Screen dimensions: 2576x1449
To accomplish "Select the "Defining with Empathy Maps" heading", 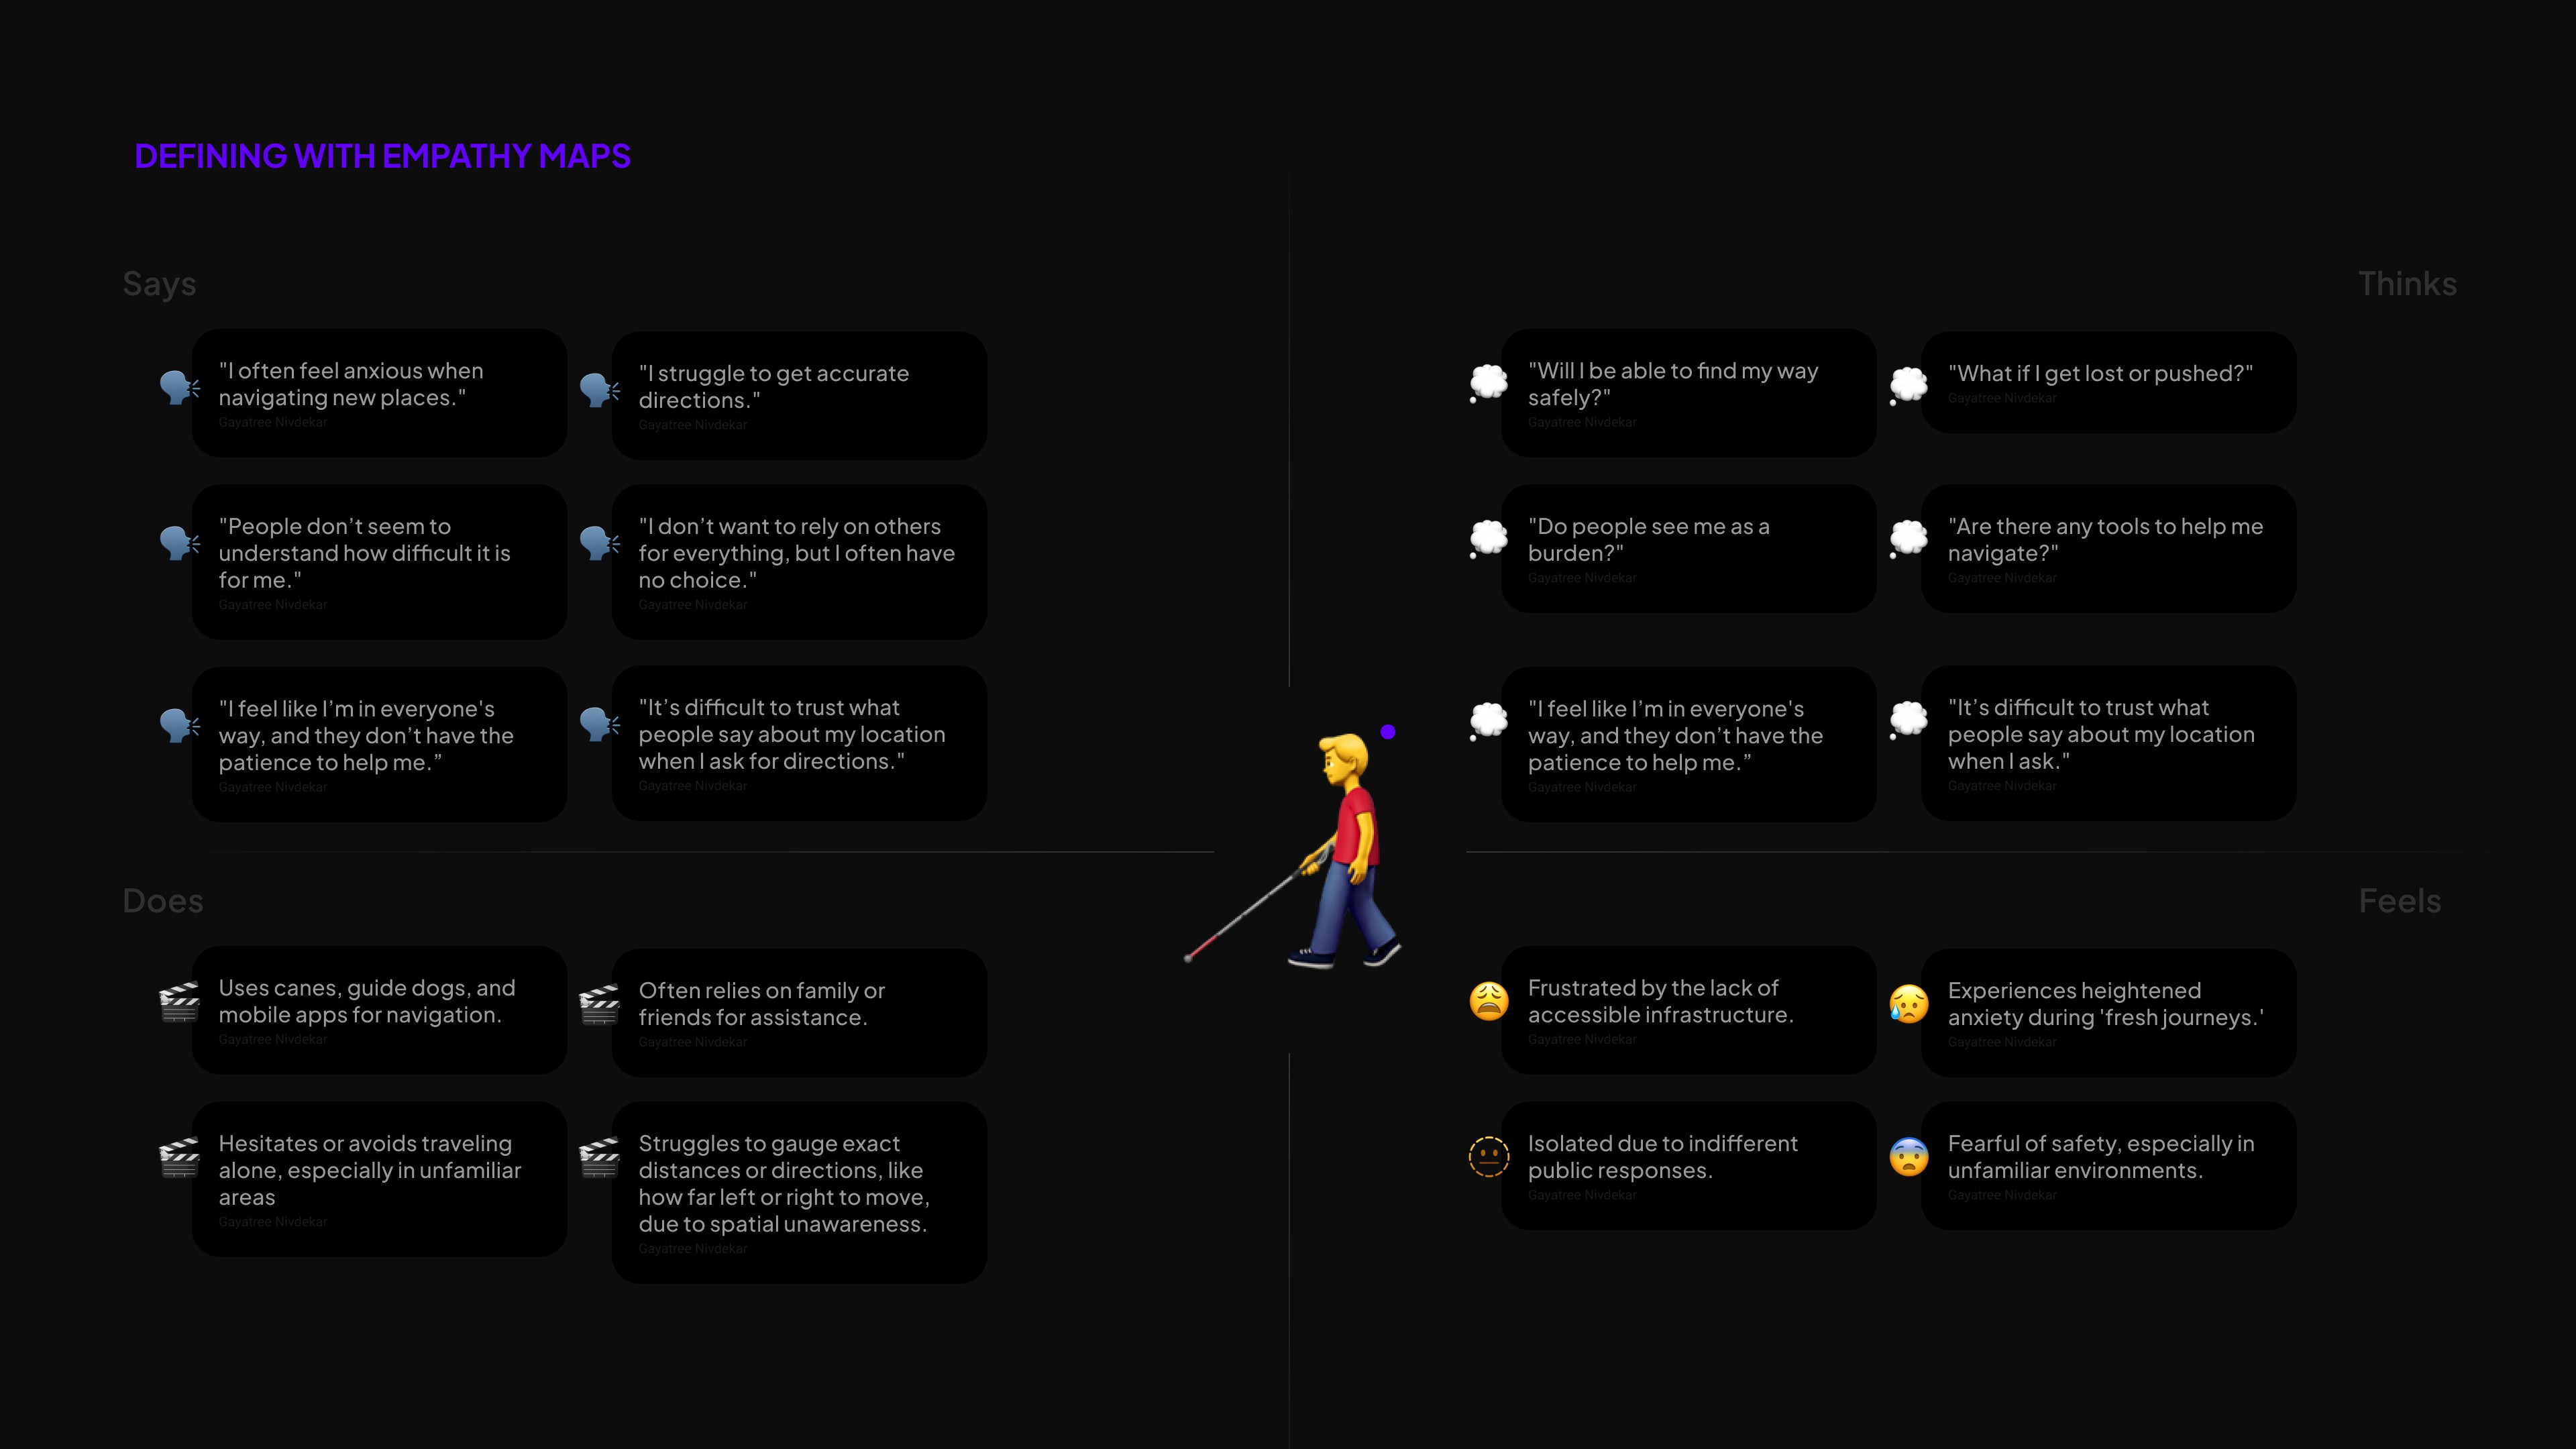I will click(382, 156).
